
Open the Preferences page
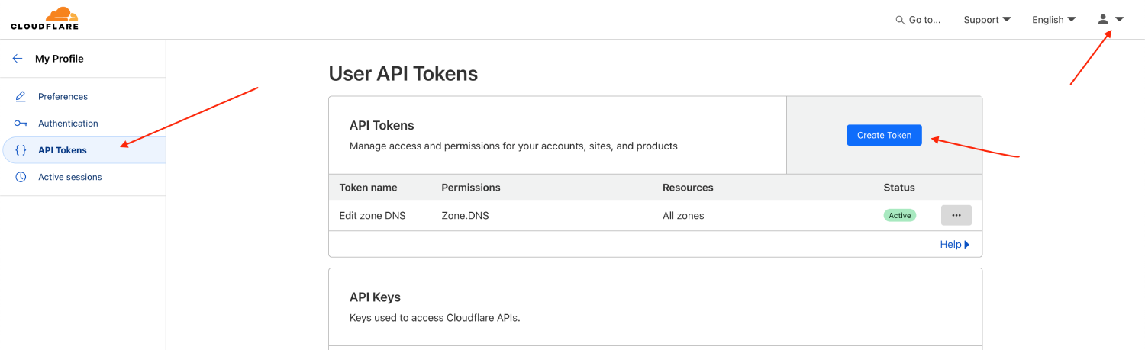tap(63, 97)
